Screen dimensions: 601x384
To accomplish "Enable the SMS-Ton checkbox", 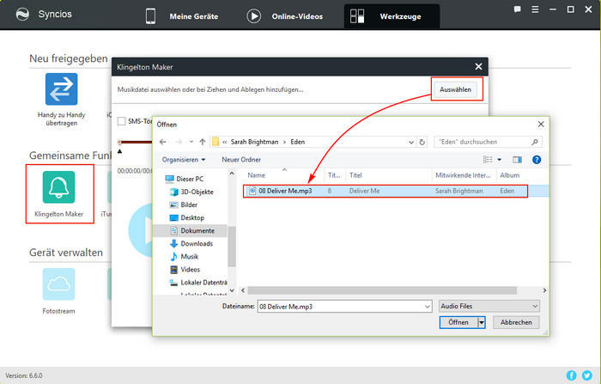I will 122,121.
